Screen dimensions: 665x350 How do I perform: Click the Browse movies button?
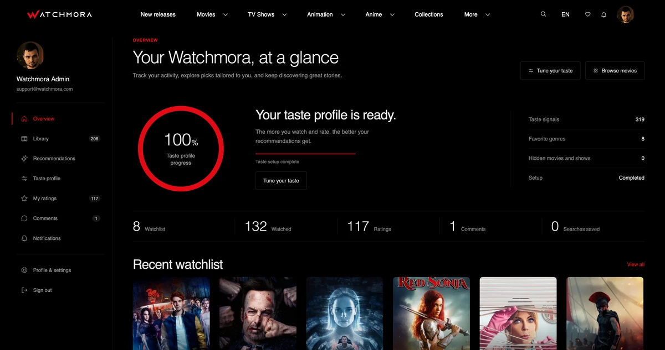click(x=615, y=71)
